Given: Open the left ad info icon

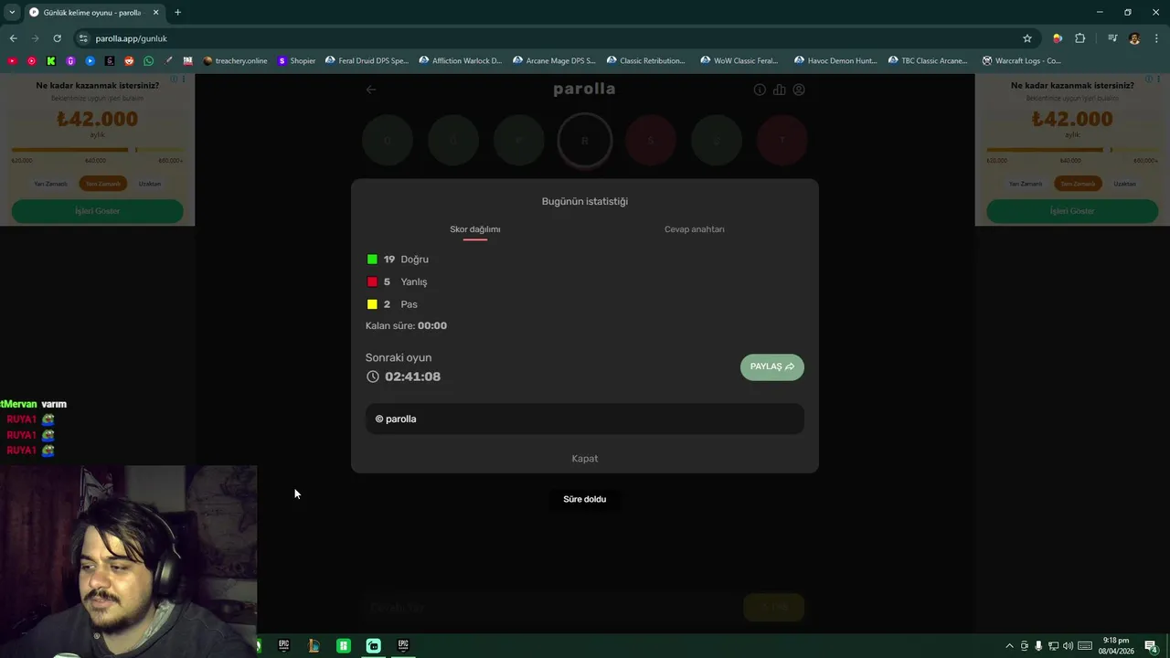Looking at the screenshot, I should point(174,80).
